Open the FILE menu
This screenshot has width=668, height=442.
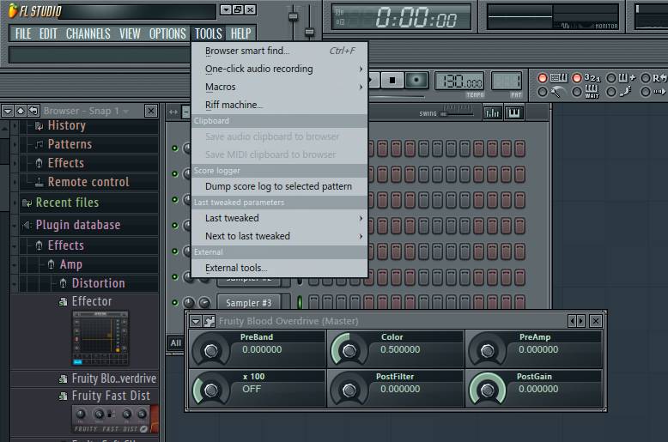point(23,33)
